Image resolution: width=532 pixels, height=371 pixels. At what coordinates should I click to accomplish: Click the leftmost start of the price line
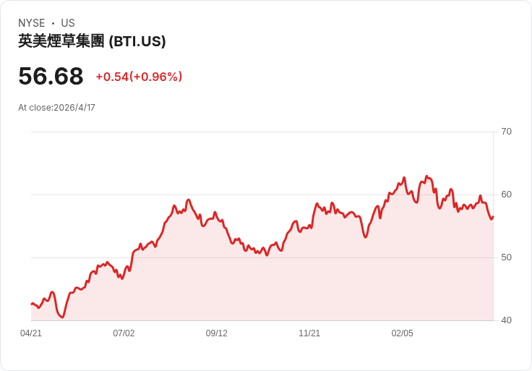click(31, 304)
